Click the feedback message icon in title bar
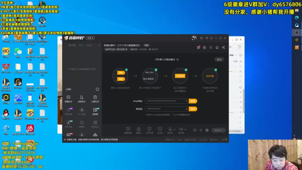 pos(202,38)
